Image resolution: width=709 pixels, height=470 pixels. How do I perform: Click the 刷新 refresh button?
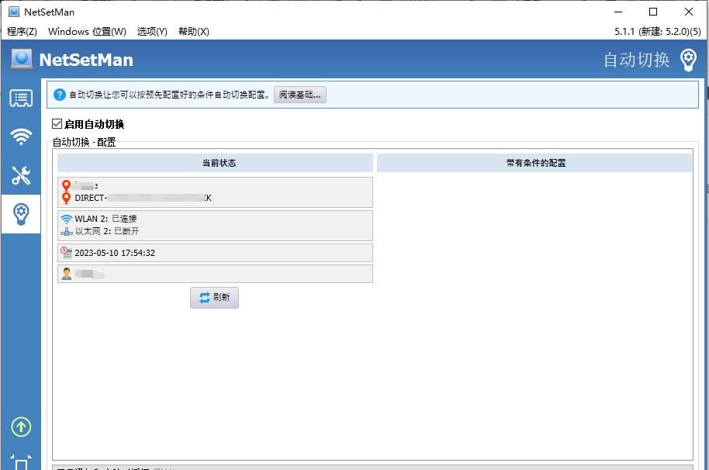(214, 297)
